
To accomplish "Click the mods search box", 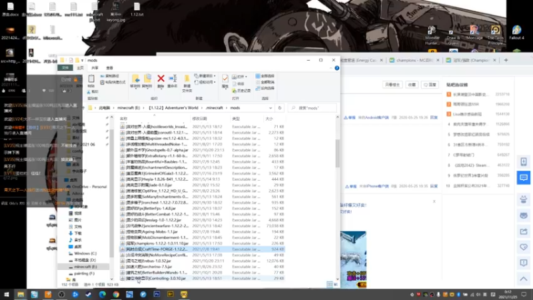I will [x=312, y=108].
